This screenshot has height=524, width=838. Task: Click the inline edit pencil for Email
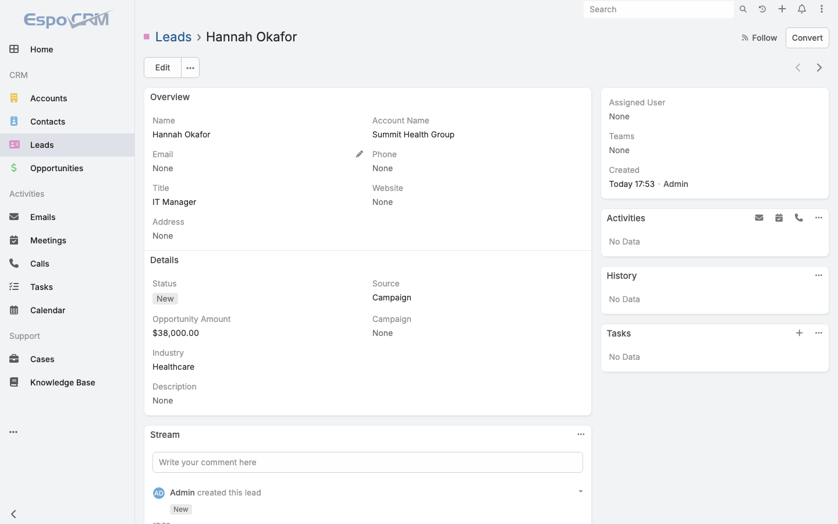(360, 154)
